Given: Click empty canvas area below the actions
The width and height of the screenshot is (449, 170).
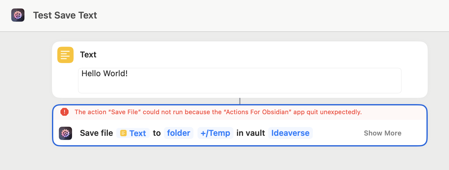Looking at the screenshot, I should pyautogui.click(x=240, y=158).
